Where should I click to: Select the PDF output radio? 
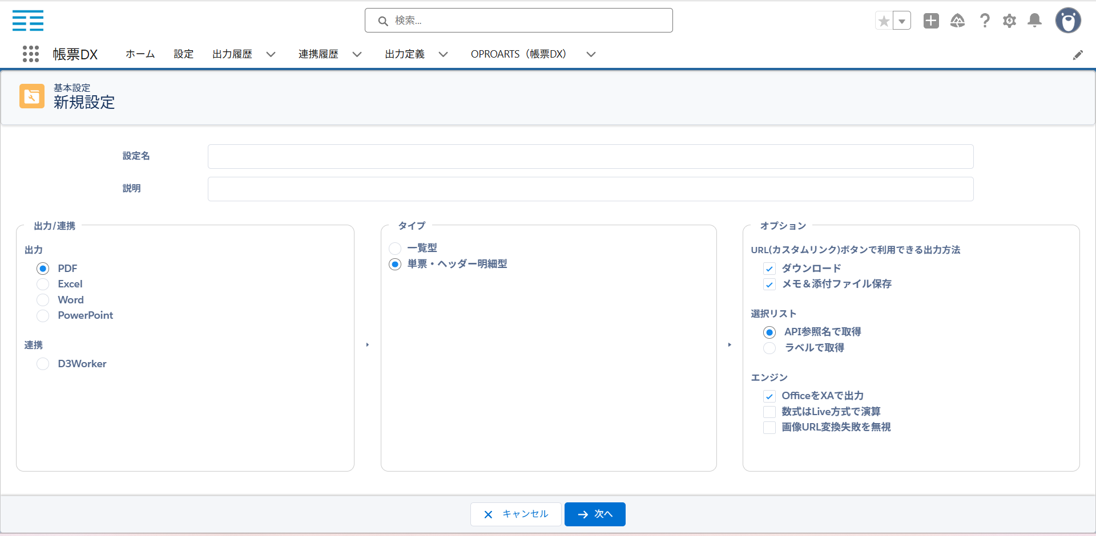43,269
